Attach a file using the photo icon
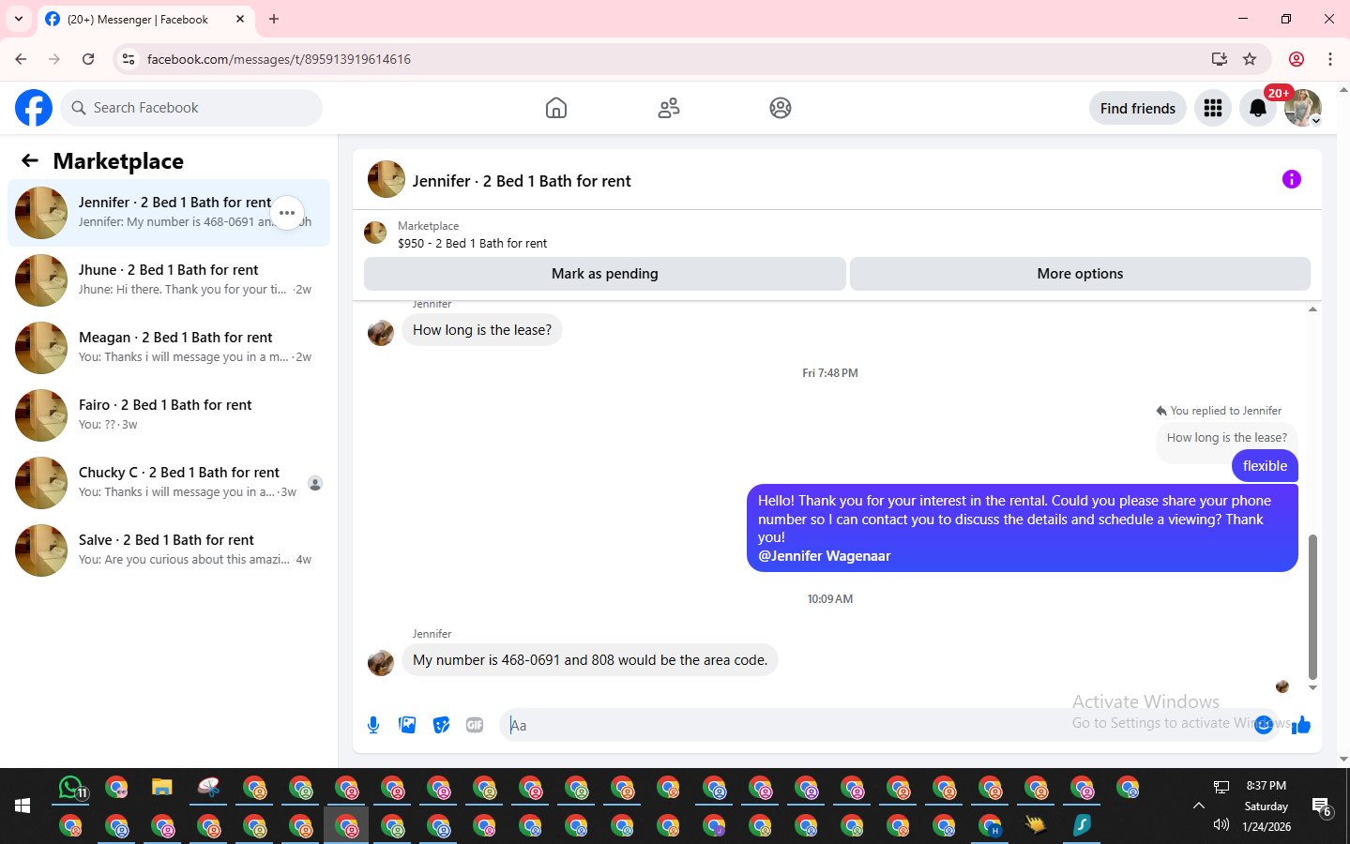 [x=407, y=725]
